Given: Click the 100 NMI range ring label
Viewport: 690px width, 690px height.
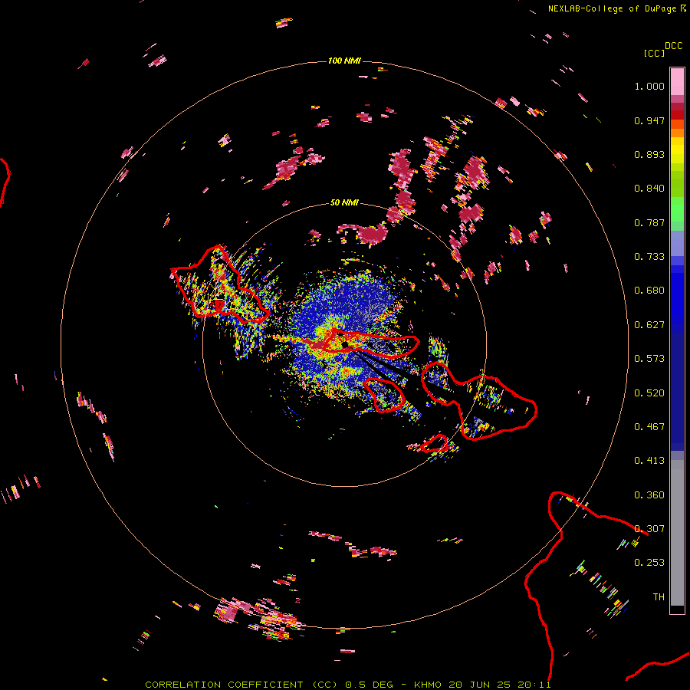Looking at the screenshot, I should pyautogui.click(x=344, y=61).
